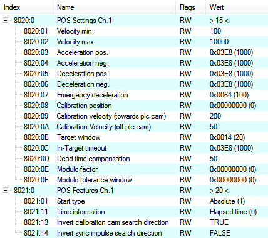Select index 8020:0A entry
The image size is (268, 238).
click(x=36, y=127)
